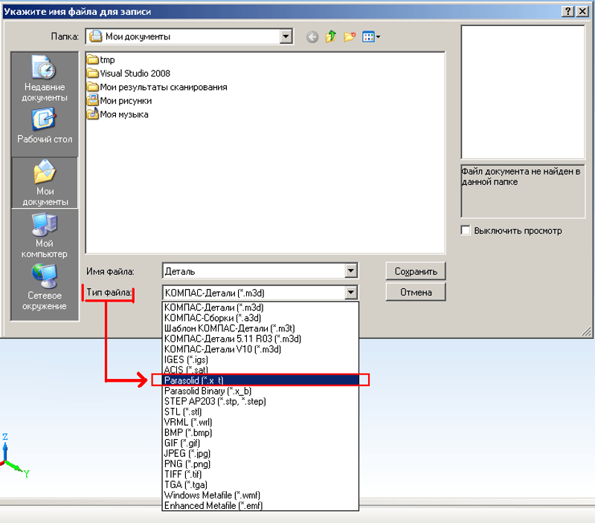
Task: Select JPEG (*.jpg) format
Action: (x=260, y=453)
